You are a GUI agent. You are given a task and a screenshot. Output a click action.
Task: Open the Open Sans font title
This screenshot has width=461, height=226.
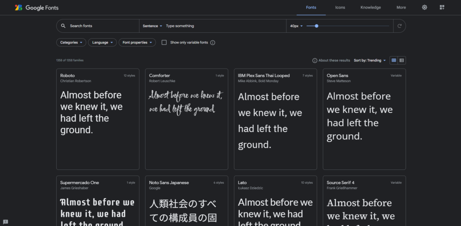click(337, 75)
